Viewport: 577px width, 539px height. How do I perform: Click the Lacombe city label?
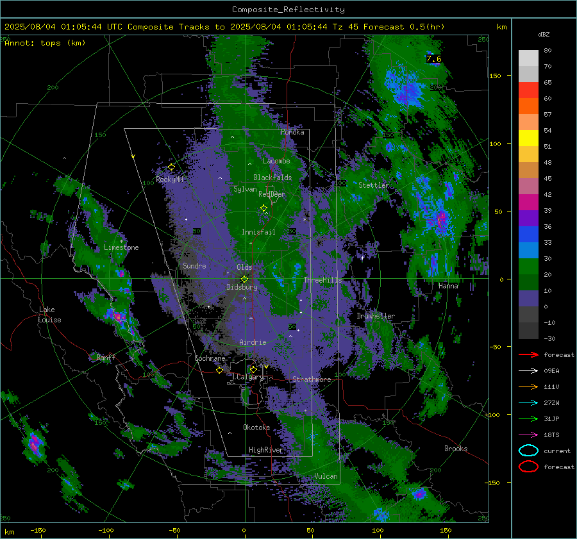[276, 161]
